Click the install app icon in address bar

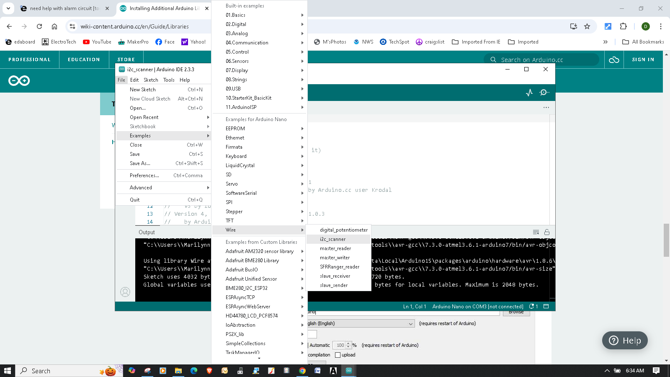(x=574, y=26)
